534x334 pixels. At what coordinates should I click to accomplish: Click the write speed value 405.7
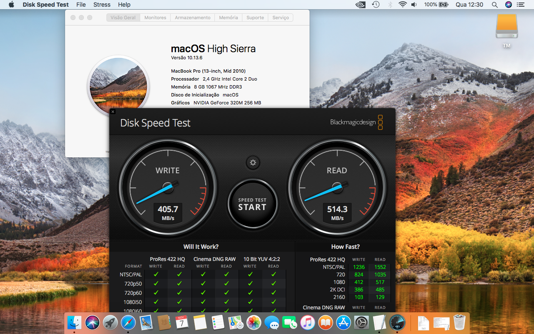coord(168,209)
